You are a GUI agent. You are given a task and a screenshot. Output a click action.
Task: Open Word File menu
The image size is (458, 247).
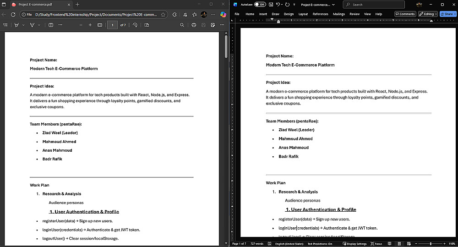[x=237, y=14]
